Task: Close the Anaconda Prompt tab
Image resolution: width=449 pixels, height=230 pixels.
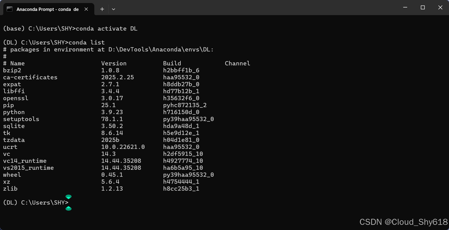Action: pyautogui.click(x=86, y=9)
